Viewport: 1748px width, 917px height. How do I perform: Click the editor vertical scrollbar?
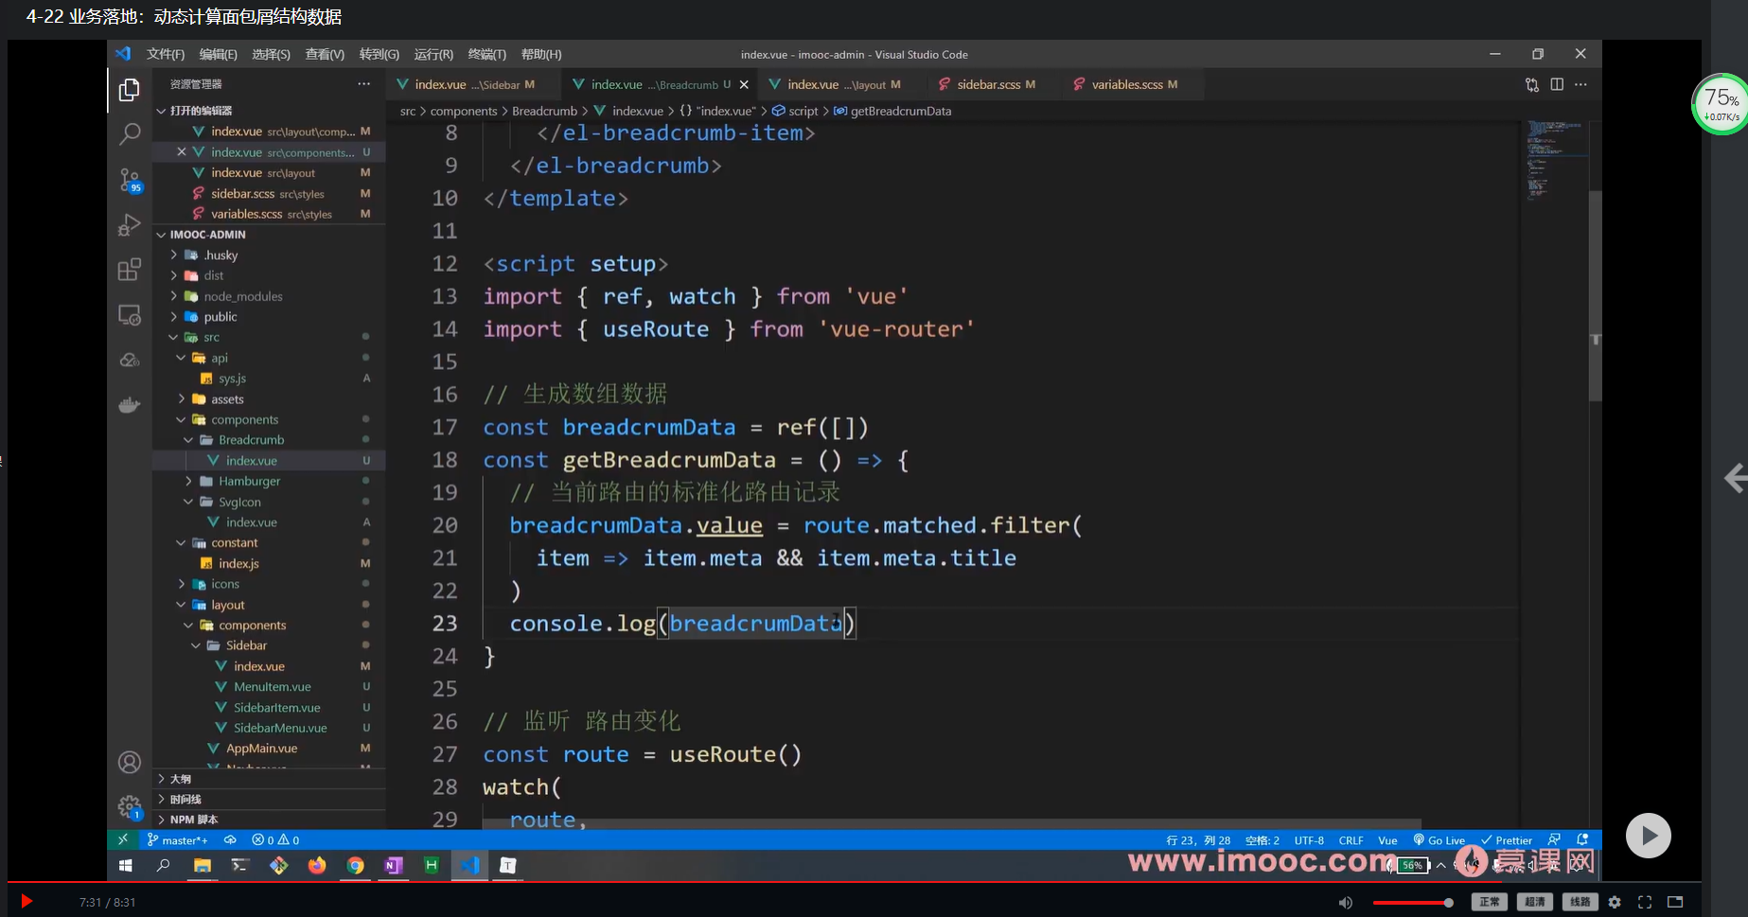tap(1595, 295)
